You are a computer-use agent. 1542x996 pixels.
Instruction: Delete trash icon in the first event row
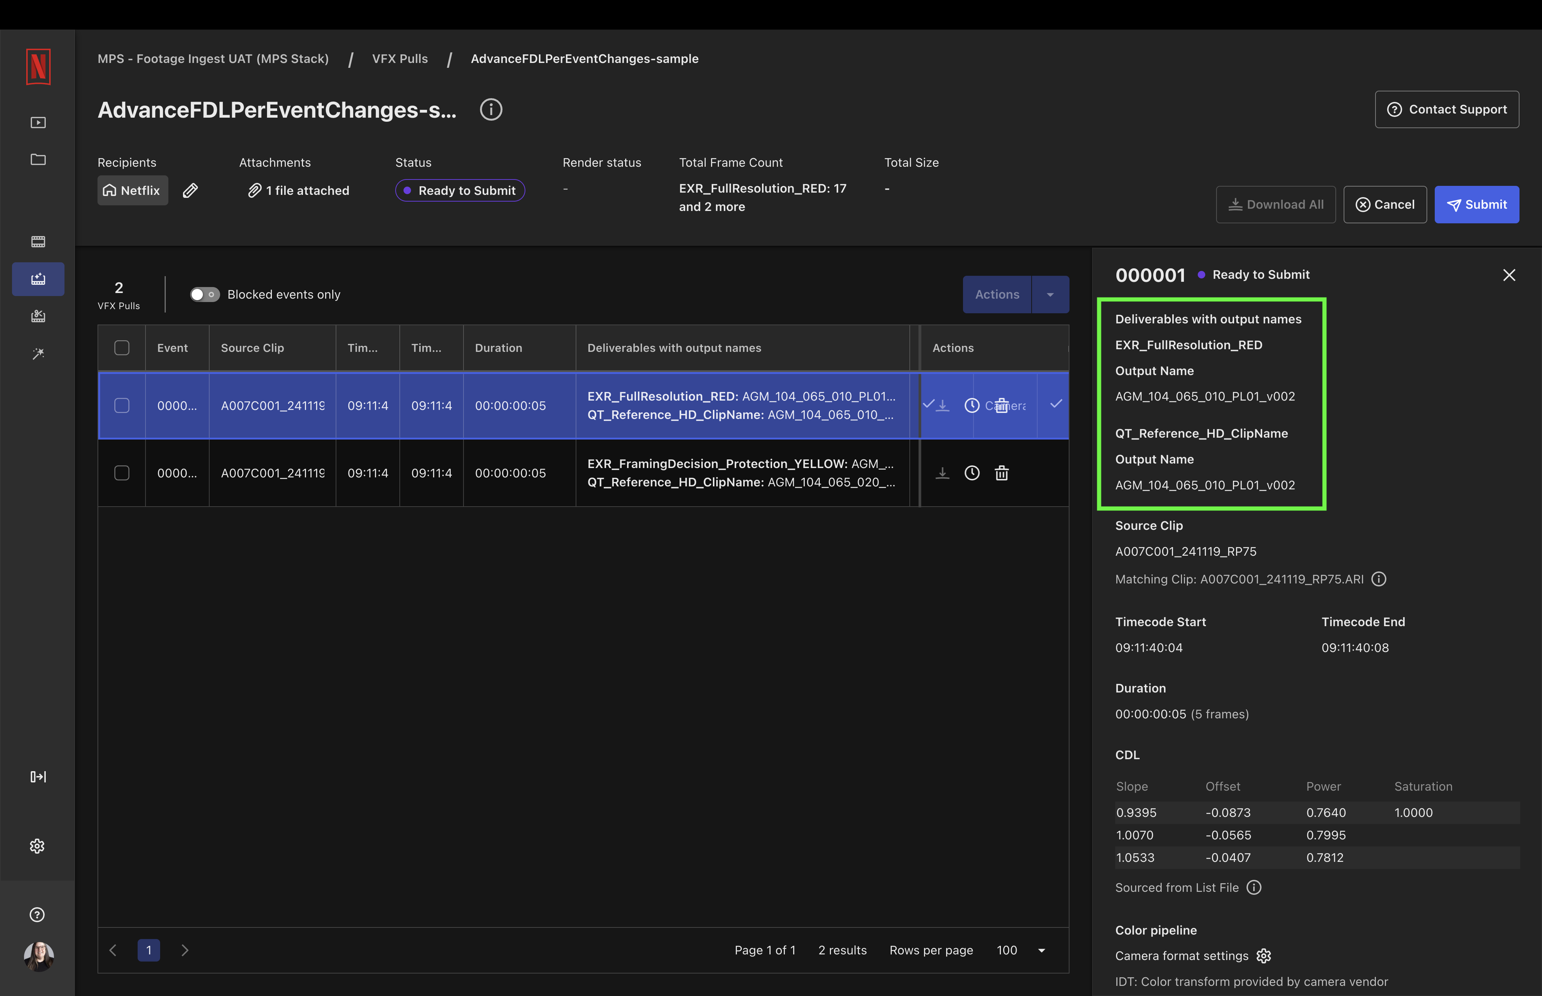pos(1002,405)
